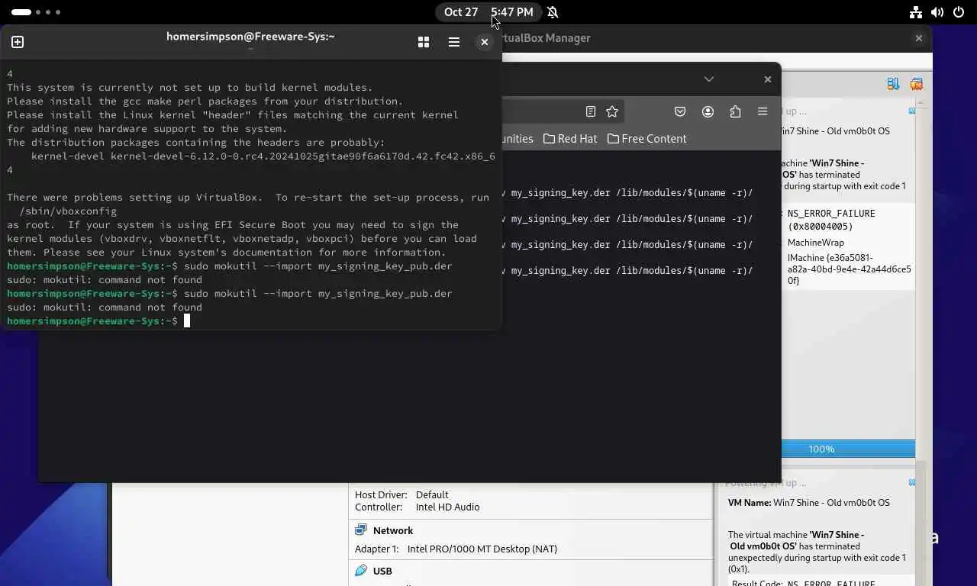This screenshot has height=586, width=977.
Task: Bookmark this page with the star icon
Action: coord(612,111)
